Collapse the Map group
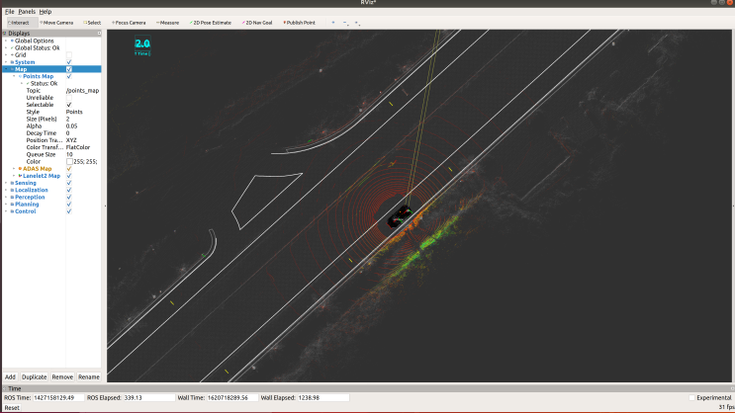The height and width of the screenshot is (413, 735). click(x=6, y=69)
